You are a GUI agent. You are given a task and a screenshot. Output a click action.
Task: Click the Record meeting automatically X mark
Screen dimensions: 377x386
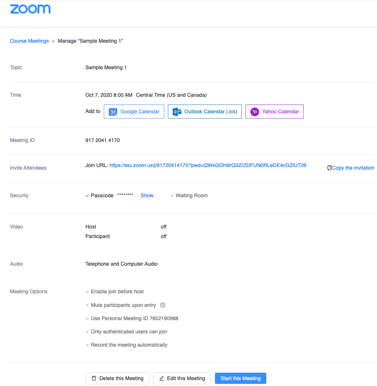tap(87, 345)
